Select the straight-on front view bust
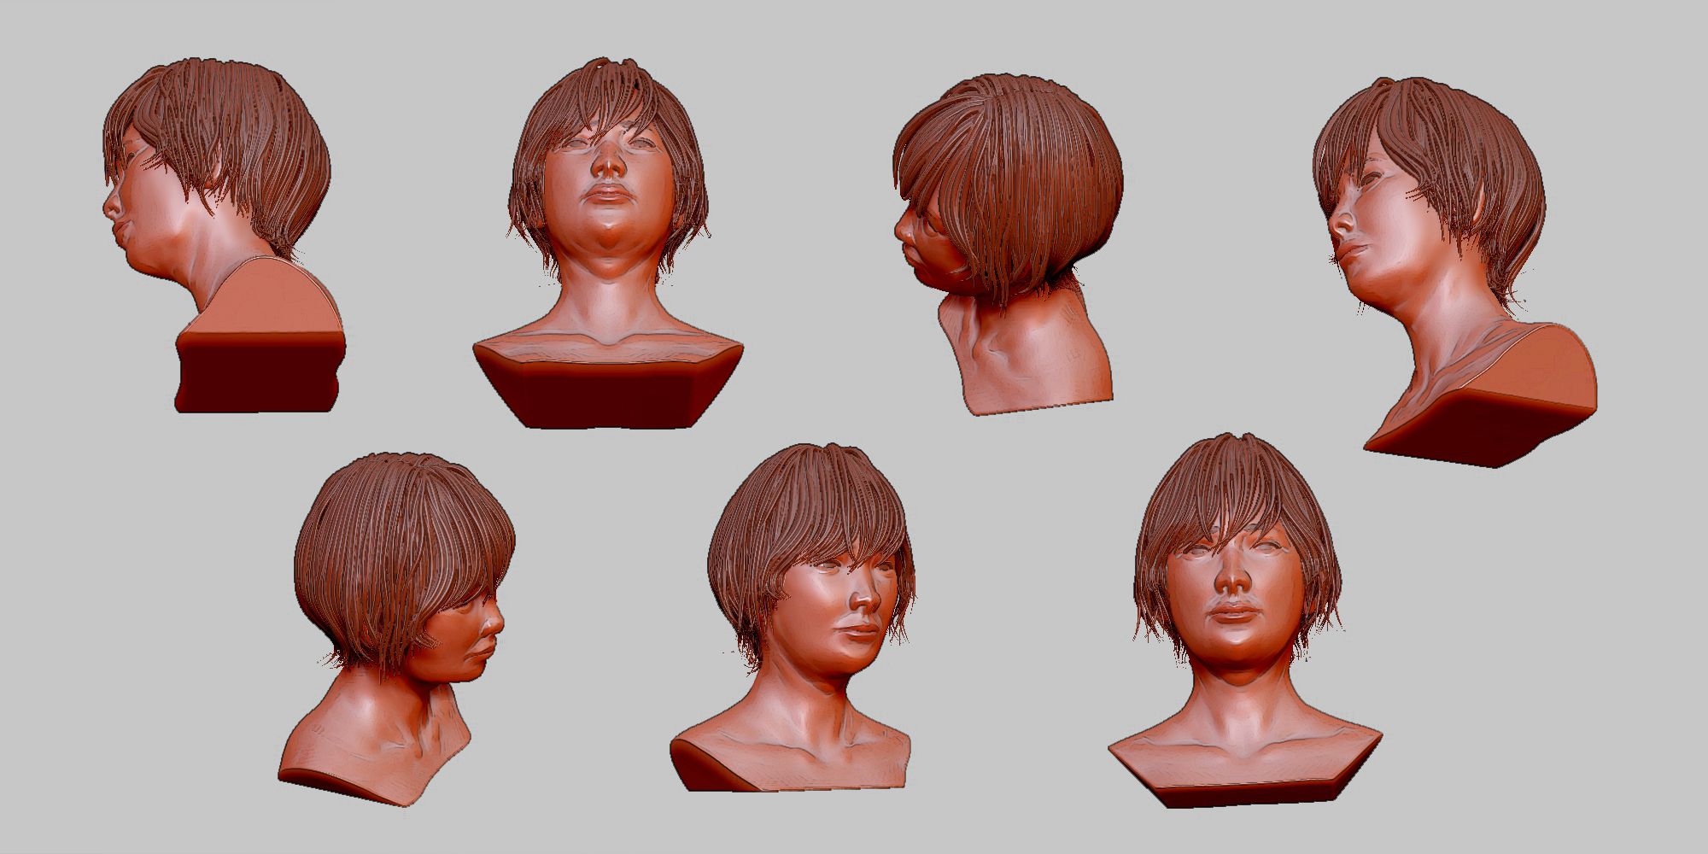Viewport: 1708px width, 854px height. (1244, 621)
